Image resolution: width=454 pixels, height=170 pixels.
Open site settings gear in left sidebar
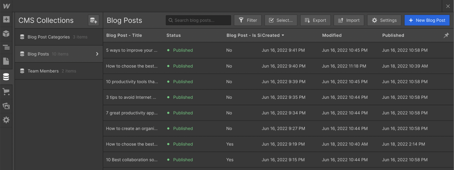click(x=6, y=120)
